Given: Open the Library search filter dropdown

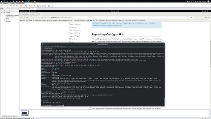Looking at the screenshot, I should point(18,10).
